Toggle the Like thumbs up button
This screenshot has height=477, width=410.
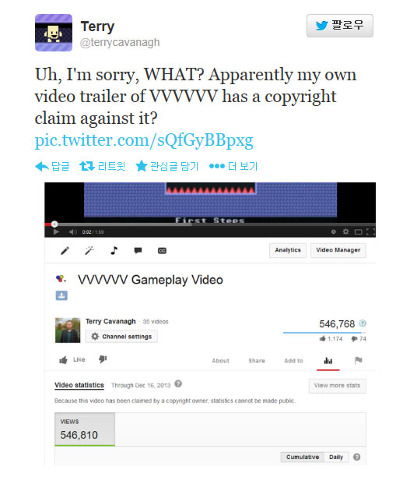[x=72, y=360]
